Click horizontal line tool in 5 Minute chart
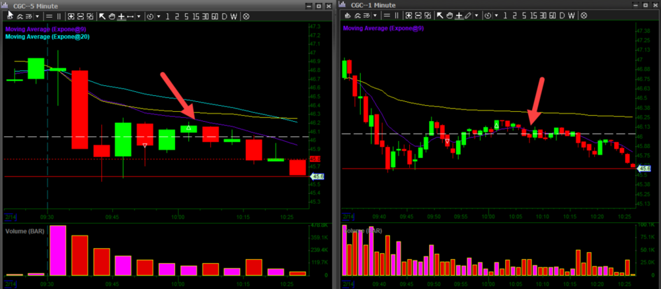Screen dimensions: 661x289 coord(130,16)
